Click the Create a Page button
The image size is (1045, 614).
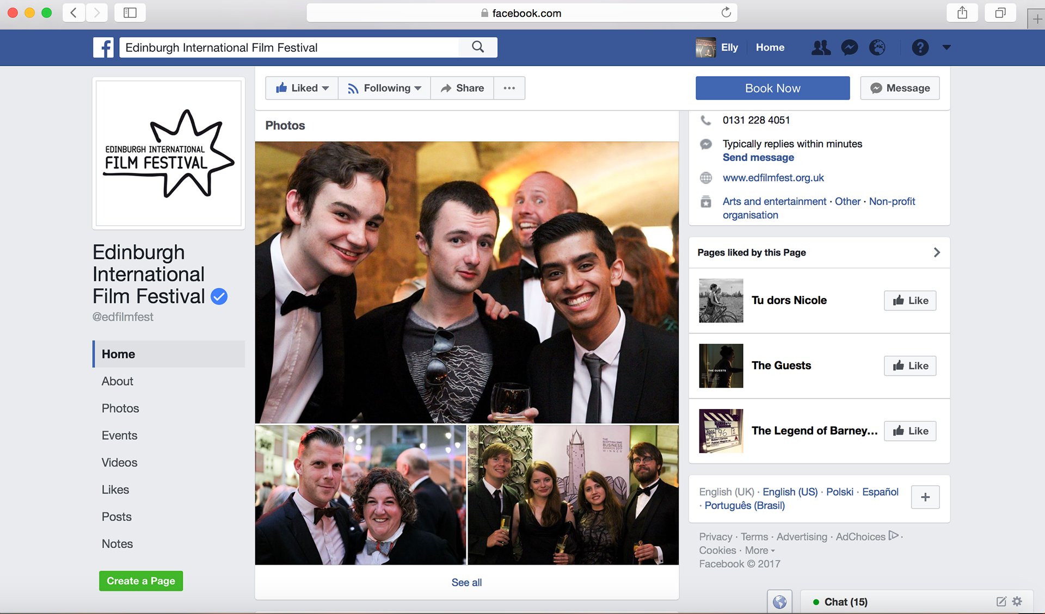pyautogui.click(x=141, y=581)
